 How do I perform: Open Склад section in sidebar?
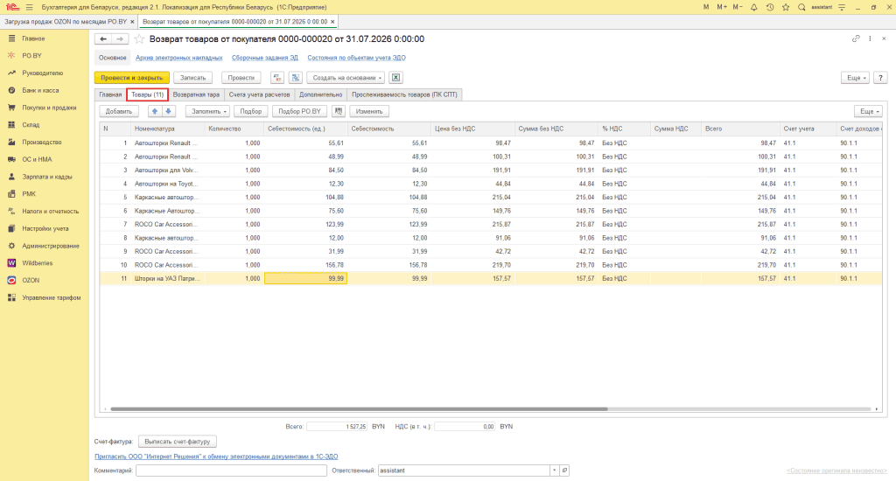(31, 124)
